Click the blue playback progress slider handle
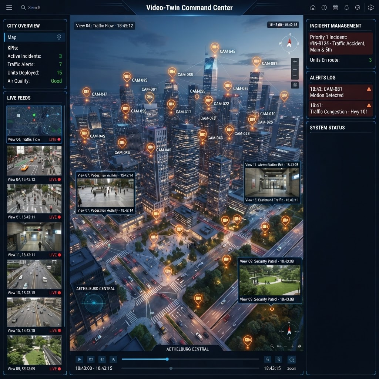379x379 pixels. click(167, 359)
